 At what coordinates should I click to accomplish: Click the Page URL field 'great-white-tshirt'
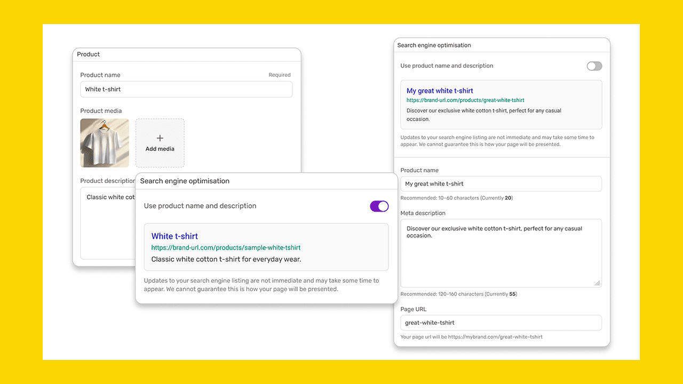(x=501, y=323)
